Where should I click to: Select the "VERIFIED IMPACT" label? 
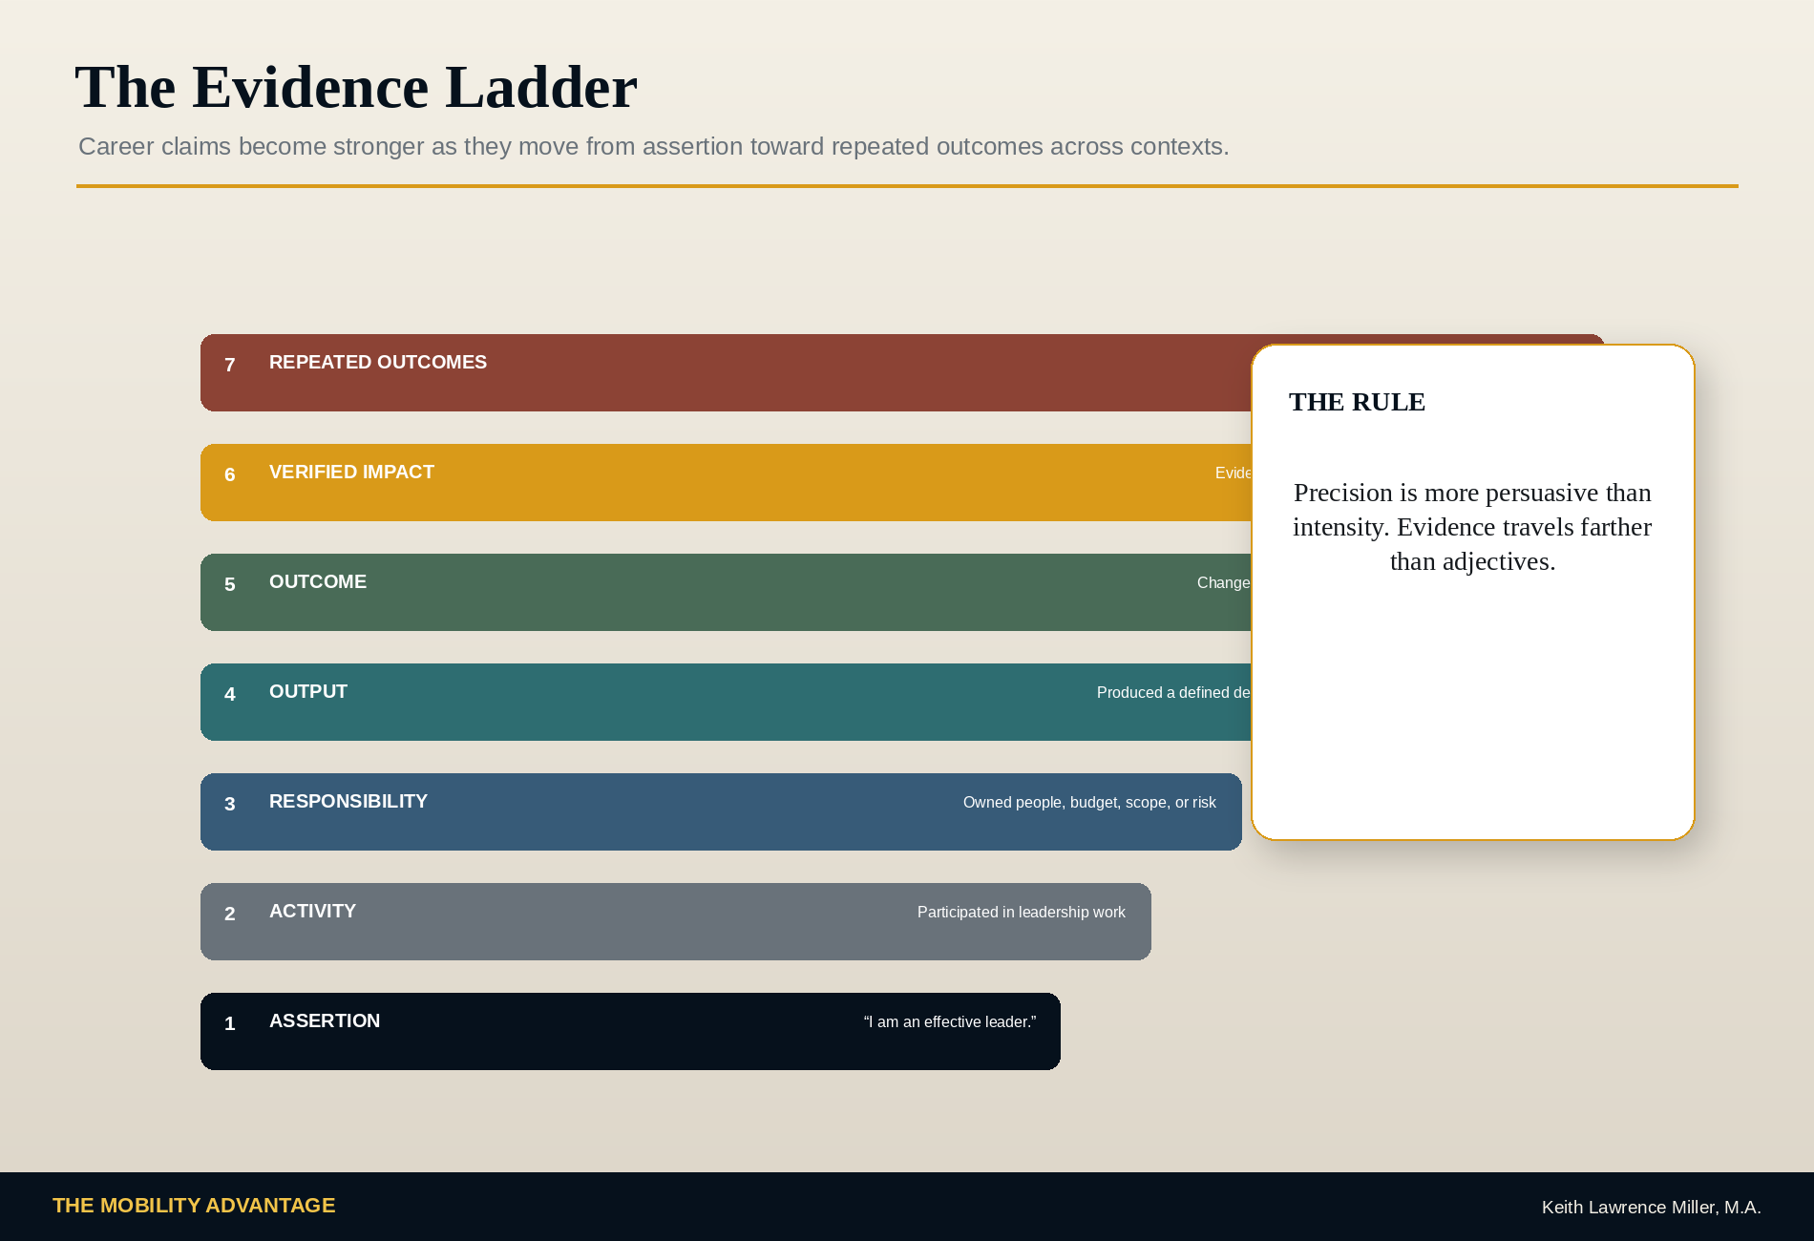351,472
